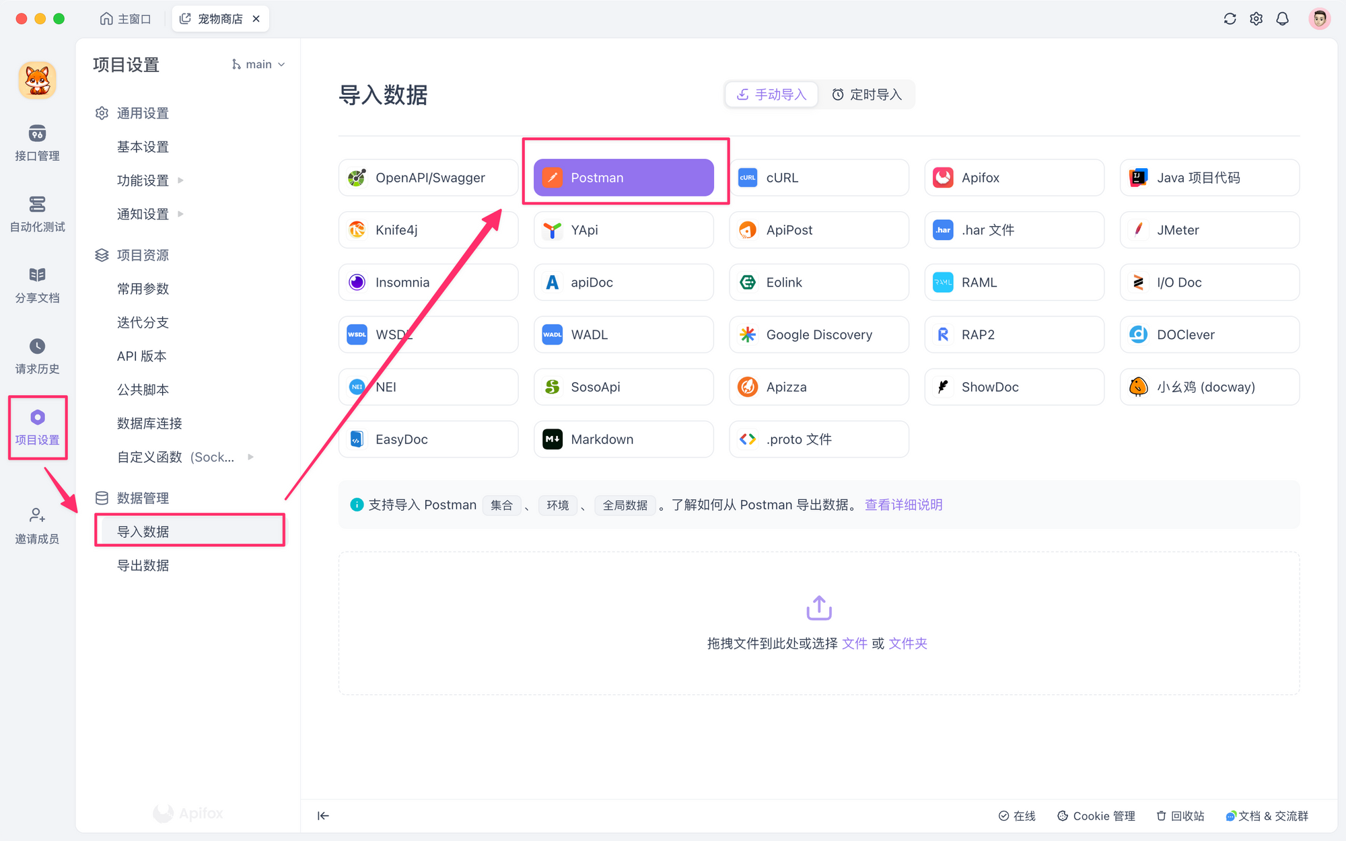Image resolution: width=1346 pixels, height=841 pixels.
Task: Select the YApi import option
Action: (x=624, y=229)
